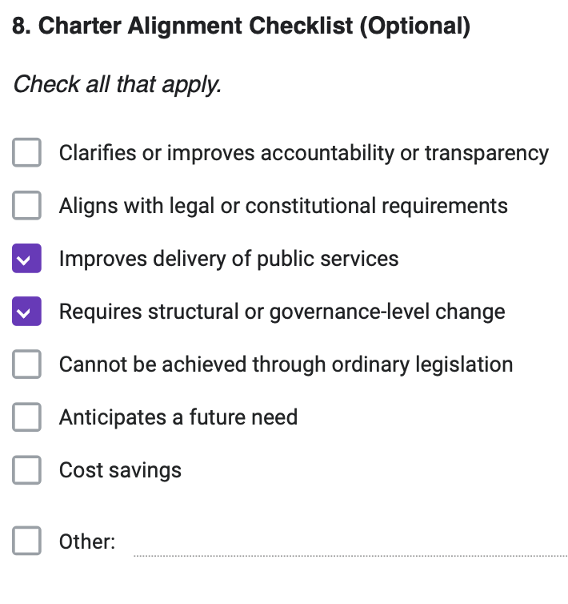Enable the ordinary legislation checkbox

click(x=26, y=364)
